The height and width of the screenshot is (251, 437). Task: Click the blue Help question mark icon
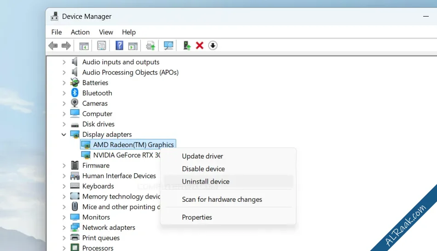click(x=119, y=46)
